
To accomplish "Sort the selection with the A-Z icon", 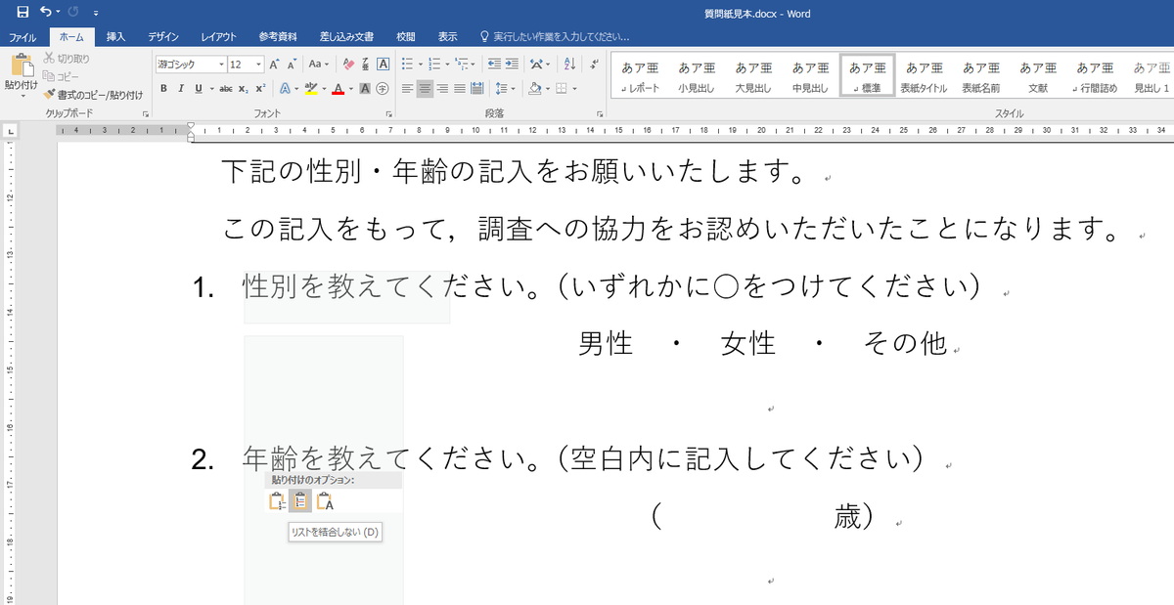I will [x=569, y=65].
